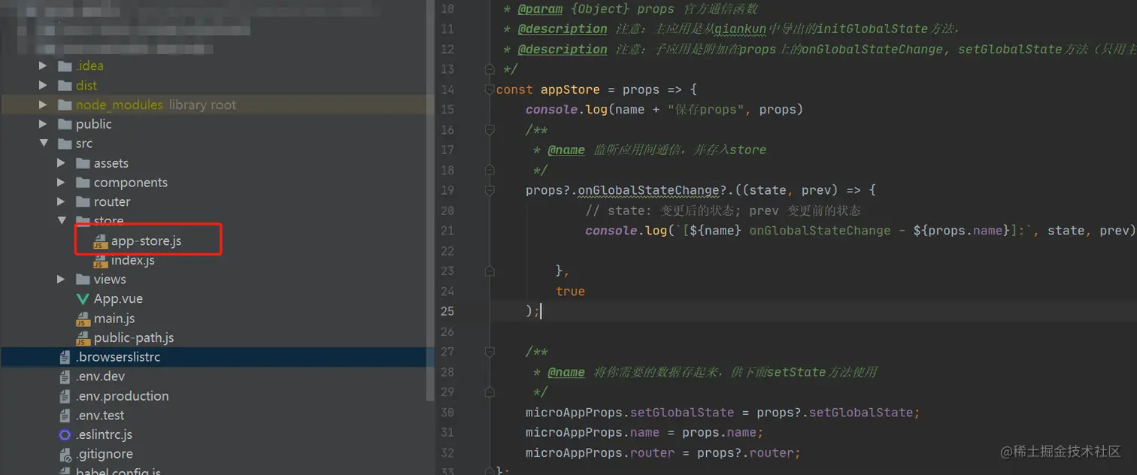Click the JS icon of index.js

click(x=101, y=261)
